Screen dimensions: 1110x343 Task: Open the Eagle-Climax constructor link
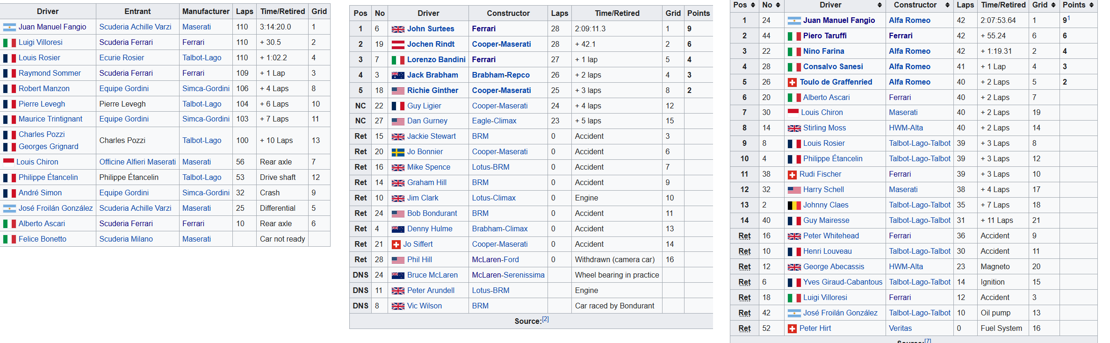tap(494, 121)
